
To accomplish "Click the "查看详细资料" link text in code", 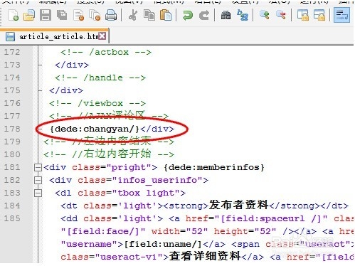I will click(x=205, y=256).
